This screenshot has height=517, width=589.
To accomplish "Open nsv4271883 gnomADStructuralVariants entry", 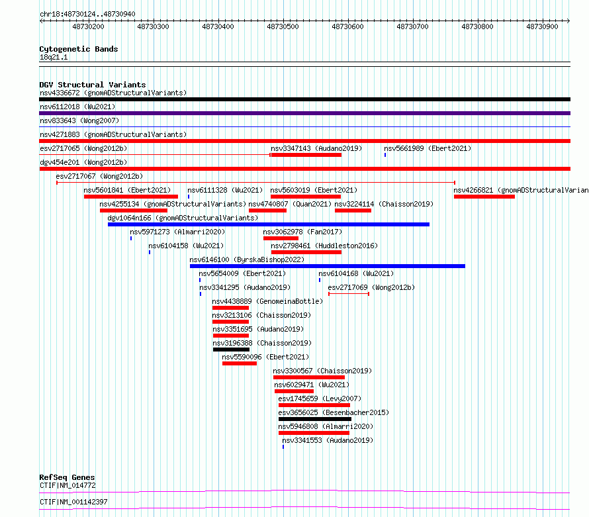I will click(x=113, y=134).
